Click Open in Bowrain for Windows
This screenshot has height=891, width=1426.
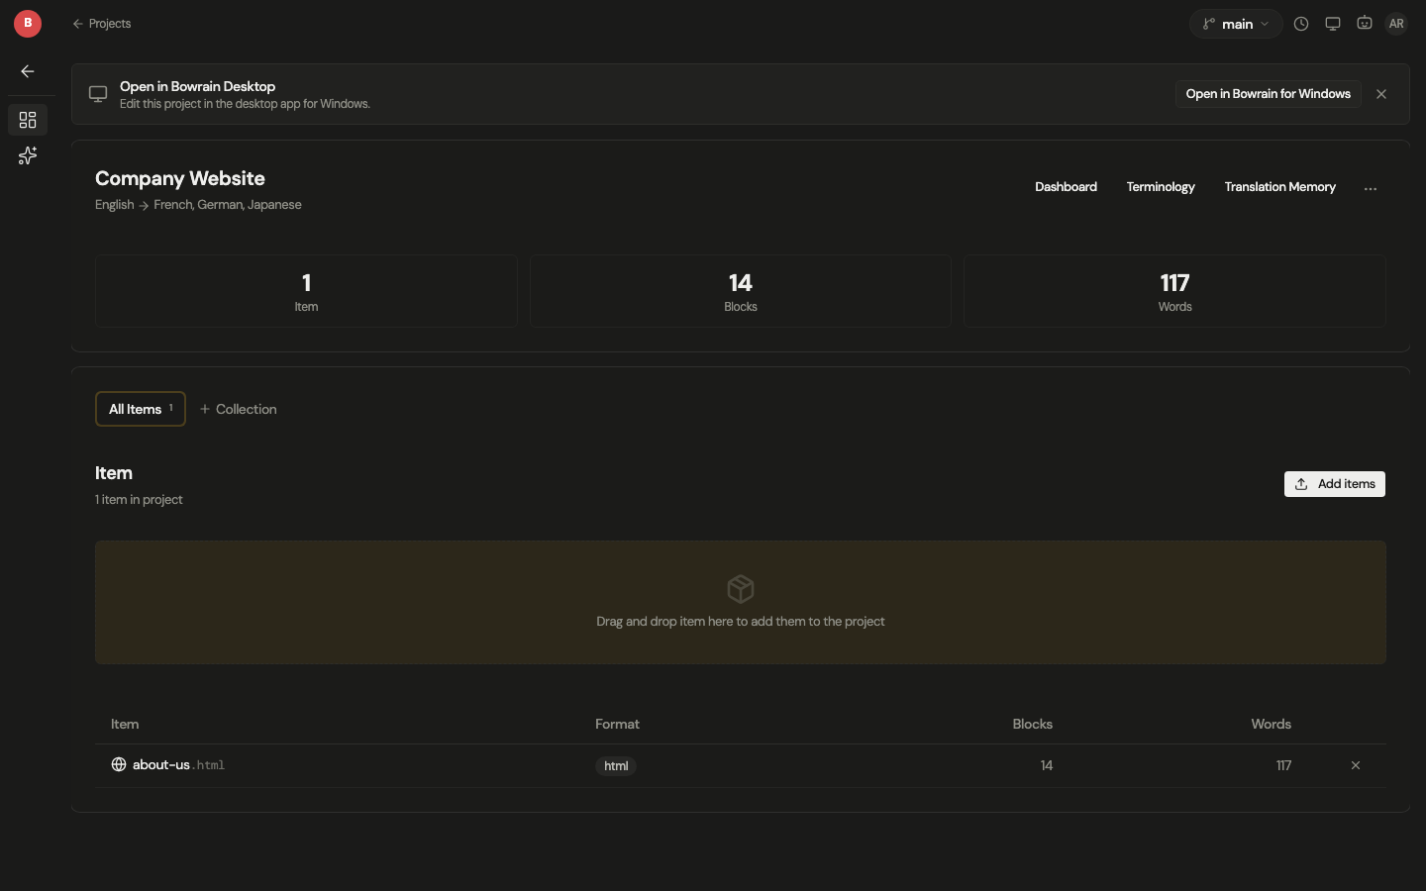point(1268,94)
